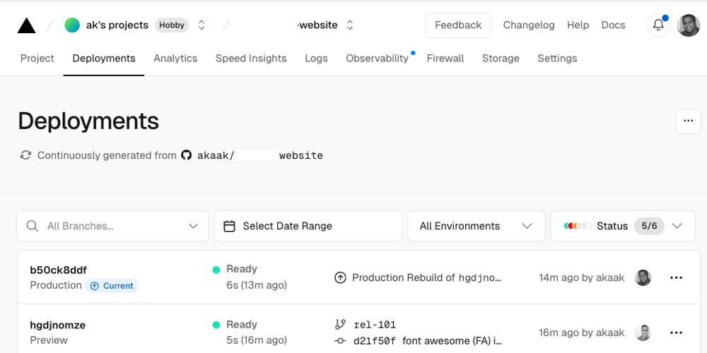Screen dimensions: 707x353
Task: Switch to the Settings tab
Action: point(557,59)
